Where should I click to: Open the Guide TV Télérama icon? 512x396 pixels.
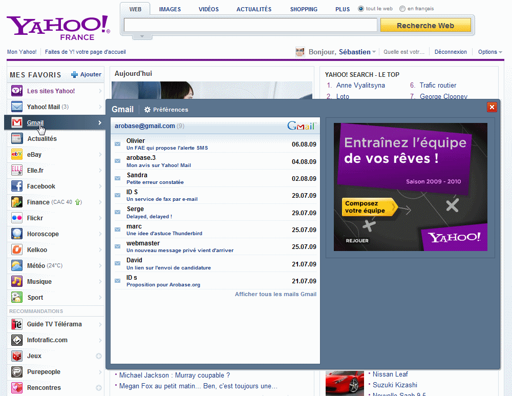[x=17, y=324]
